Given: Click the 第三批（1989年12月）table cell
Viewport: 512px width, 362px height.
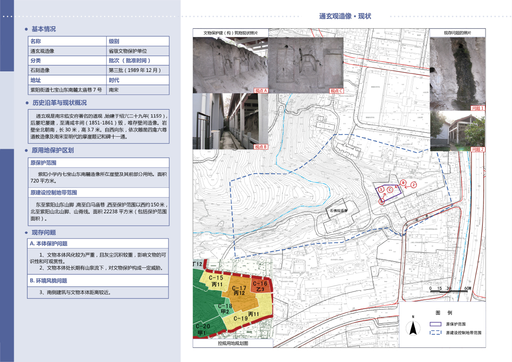Looking at the screenshot, I should coord(138,70).
